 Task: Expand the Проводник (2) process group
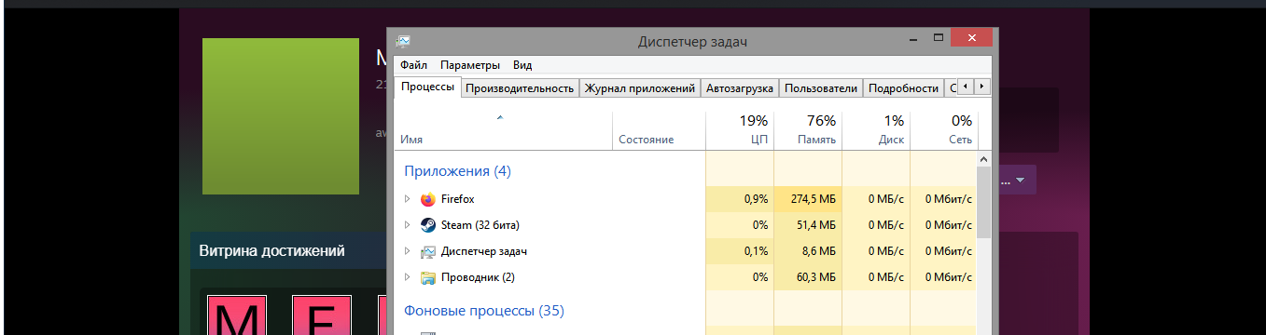[407, 277]
